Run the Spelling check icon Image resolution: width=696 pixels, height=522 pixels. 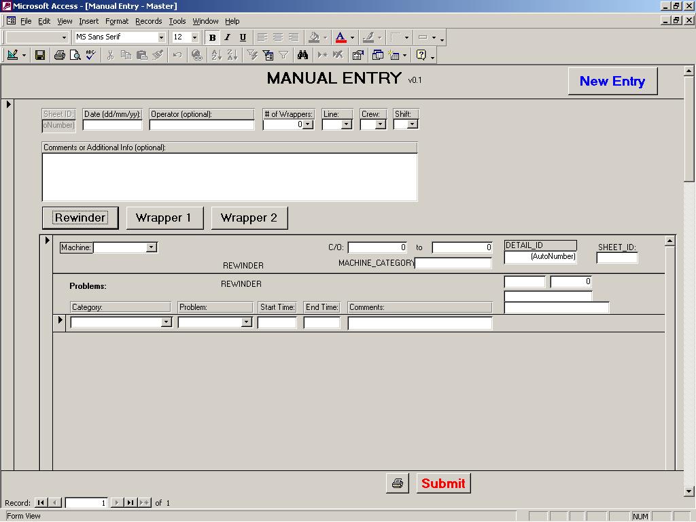click(91, 55)
